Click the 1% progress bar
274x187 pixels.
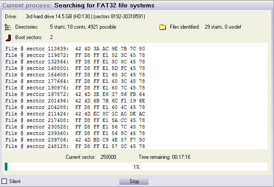click(136, 167)
